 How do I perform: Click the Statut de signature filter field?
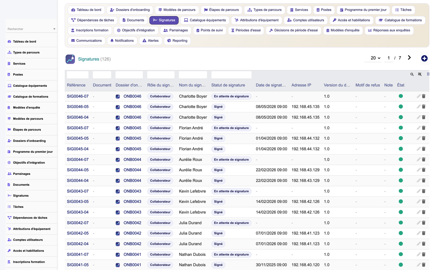(x=231, y=75)
